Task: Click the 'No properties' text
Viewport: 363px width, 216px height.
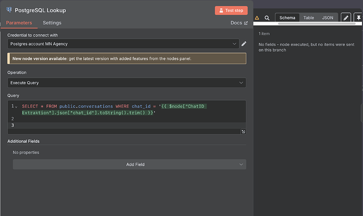Action: click(26, 152)
